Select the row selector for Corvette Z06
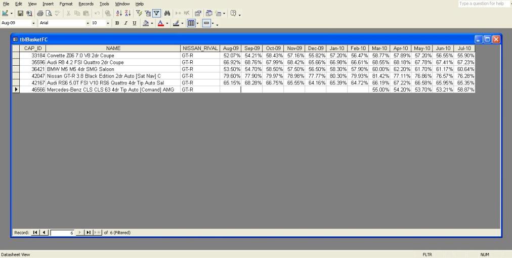Viewport: 512px width, 258px height. pyautogui.click(x=16, y=56)
